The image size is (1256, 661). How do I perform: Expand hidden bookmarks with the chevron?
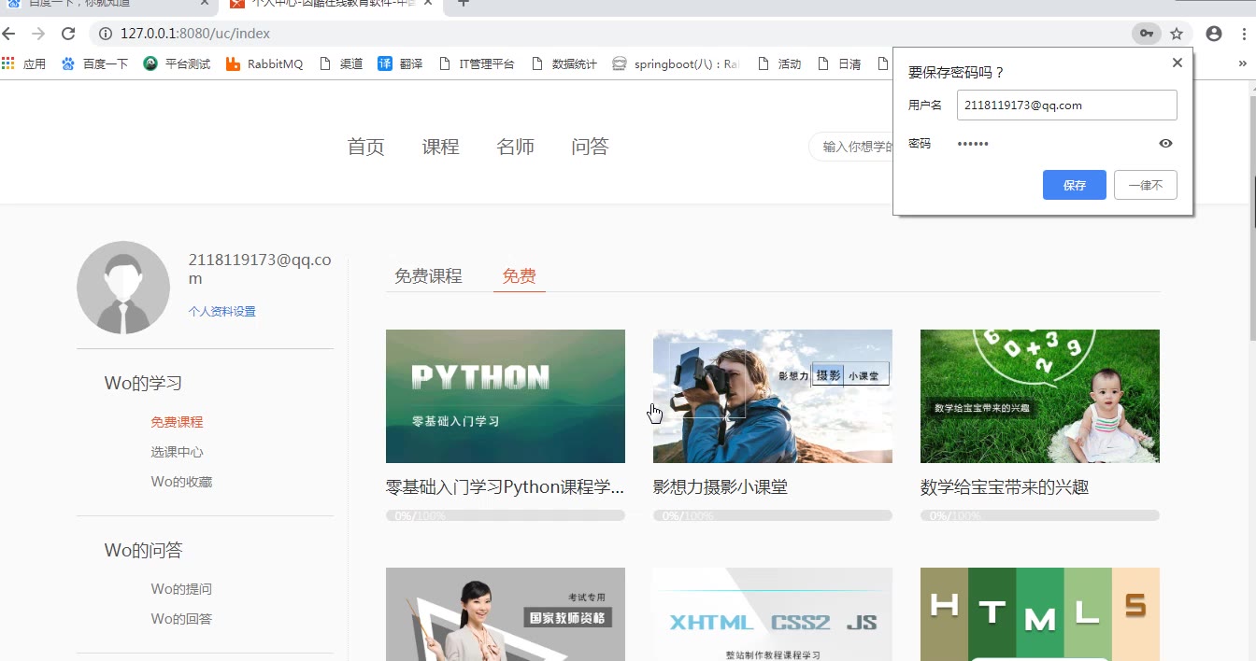1242,63
